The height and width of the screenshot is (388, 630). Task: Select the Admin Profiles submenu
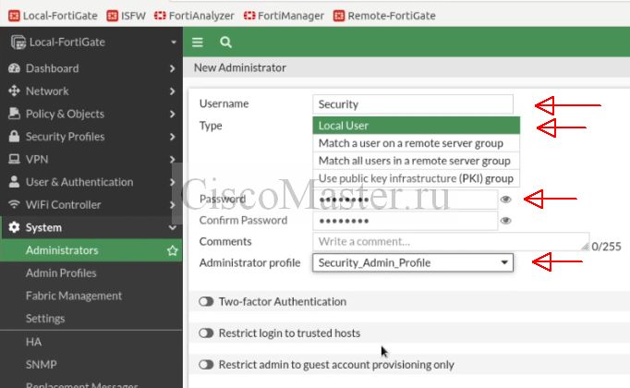(x=91, y=273)
